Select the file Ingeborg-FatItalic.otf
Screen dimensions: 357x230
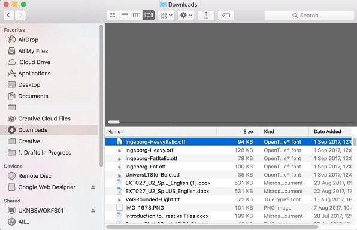tap(229, 158)
